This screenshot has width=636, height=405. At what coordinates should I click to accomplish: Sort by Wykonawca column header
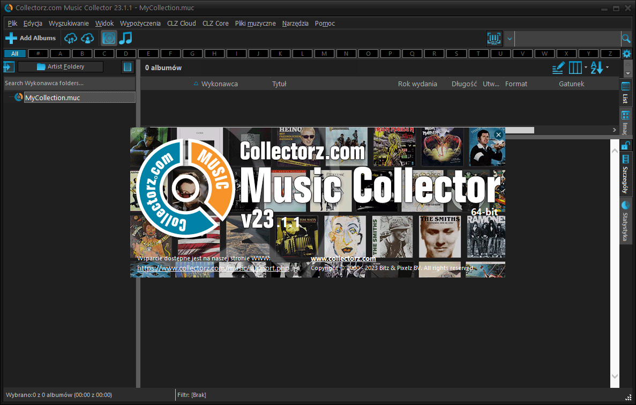tap(220, 84)
